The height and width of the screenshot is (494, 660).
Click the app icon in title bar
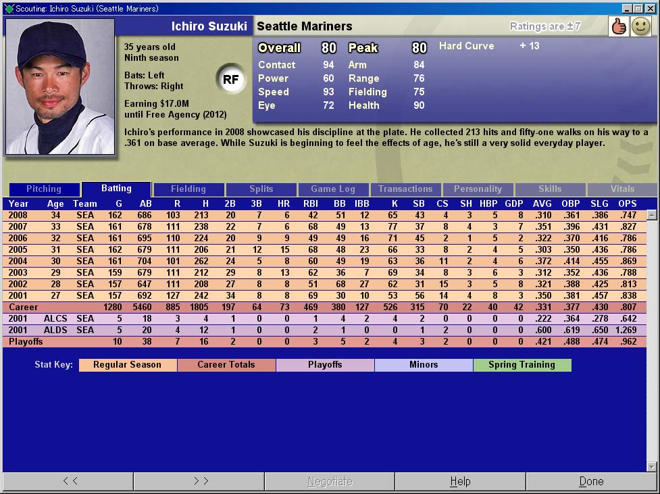click(9, 8)
